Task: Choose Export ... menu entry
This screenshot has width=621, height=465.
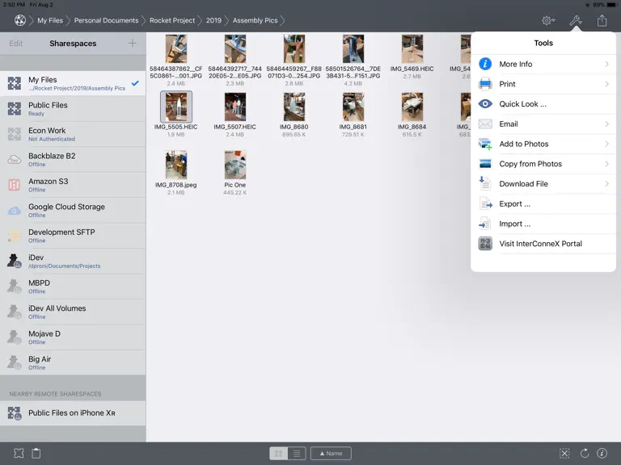Action: [543, 203]
